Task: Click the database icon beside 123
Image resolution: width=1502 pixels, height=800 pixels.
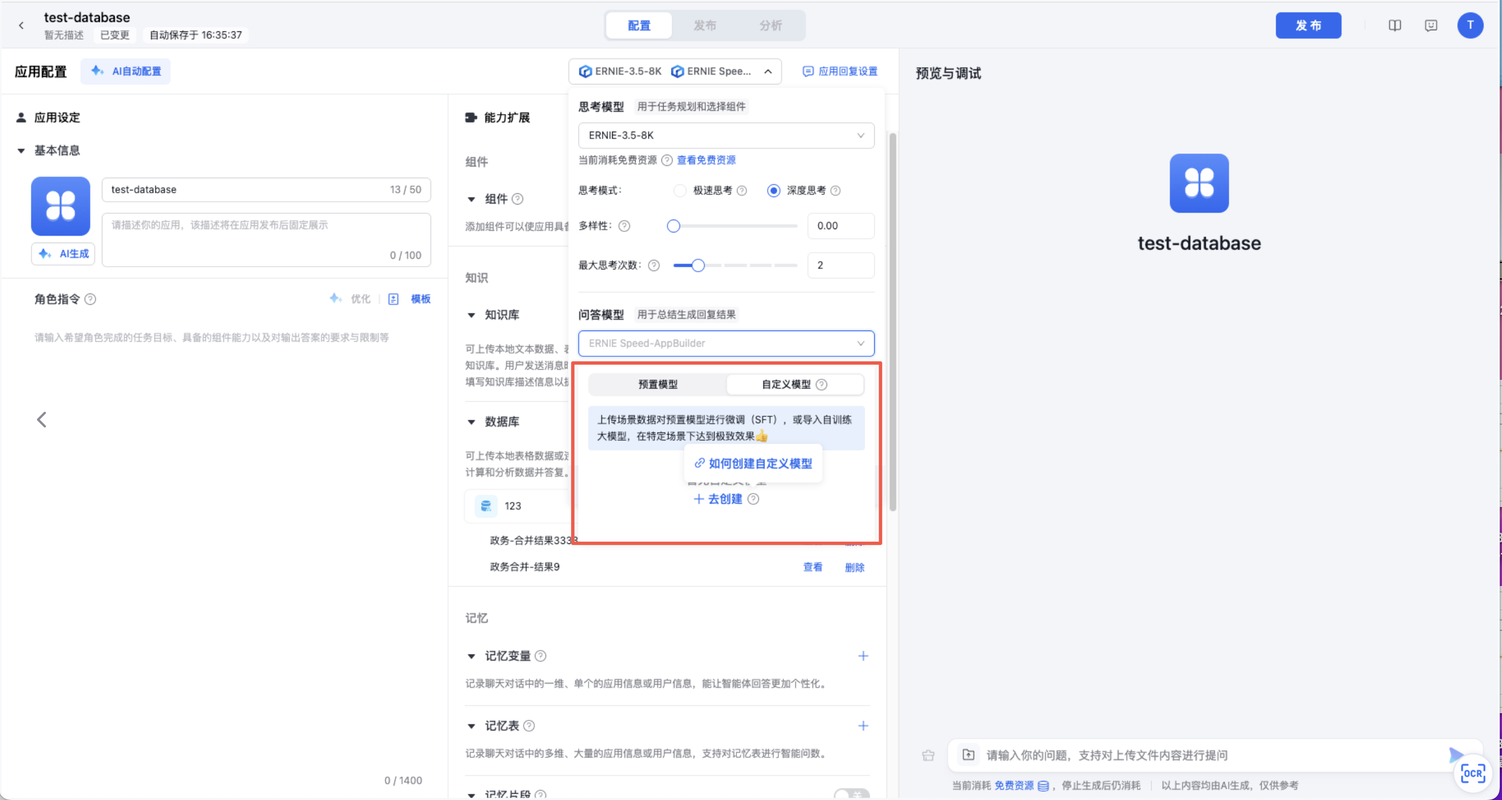Action: 486,505
